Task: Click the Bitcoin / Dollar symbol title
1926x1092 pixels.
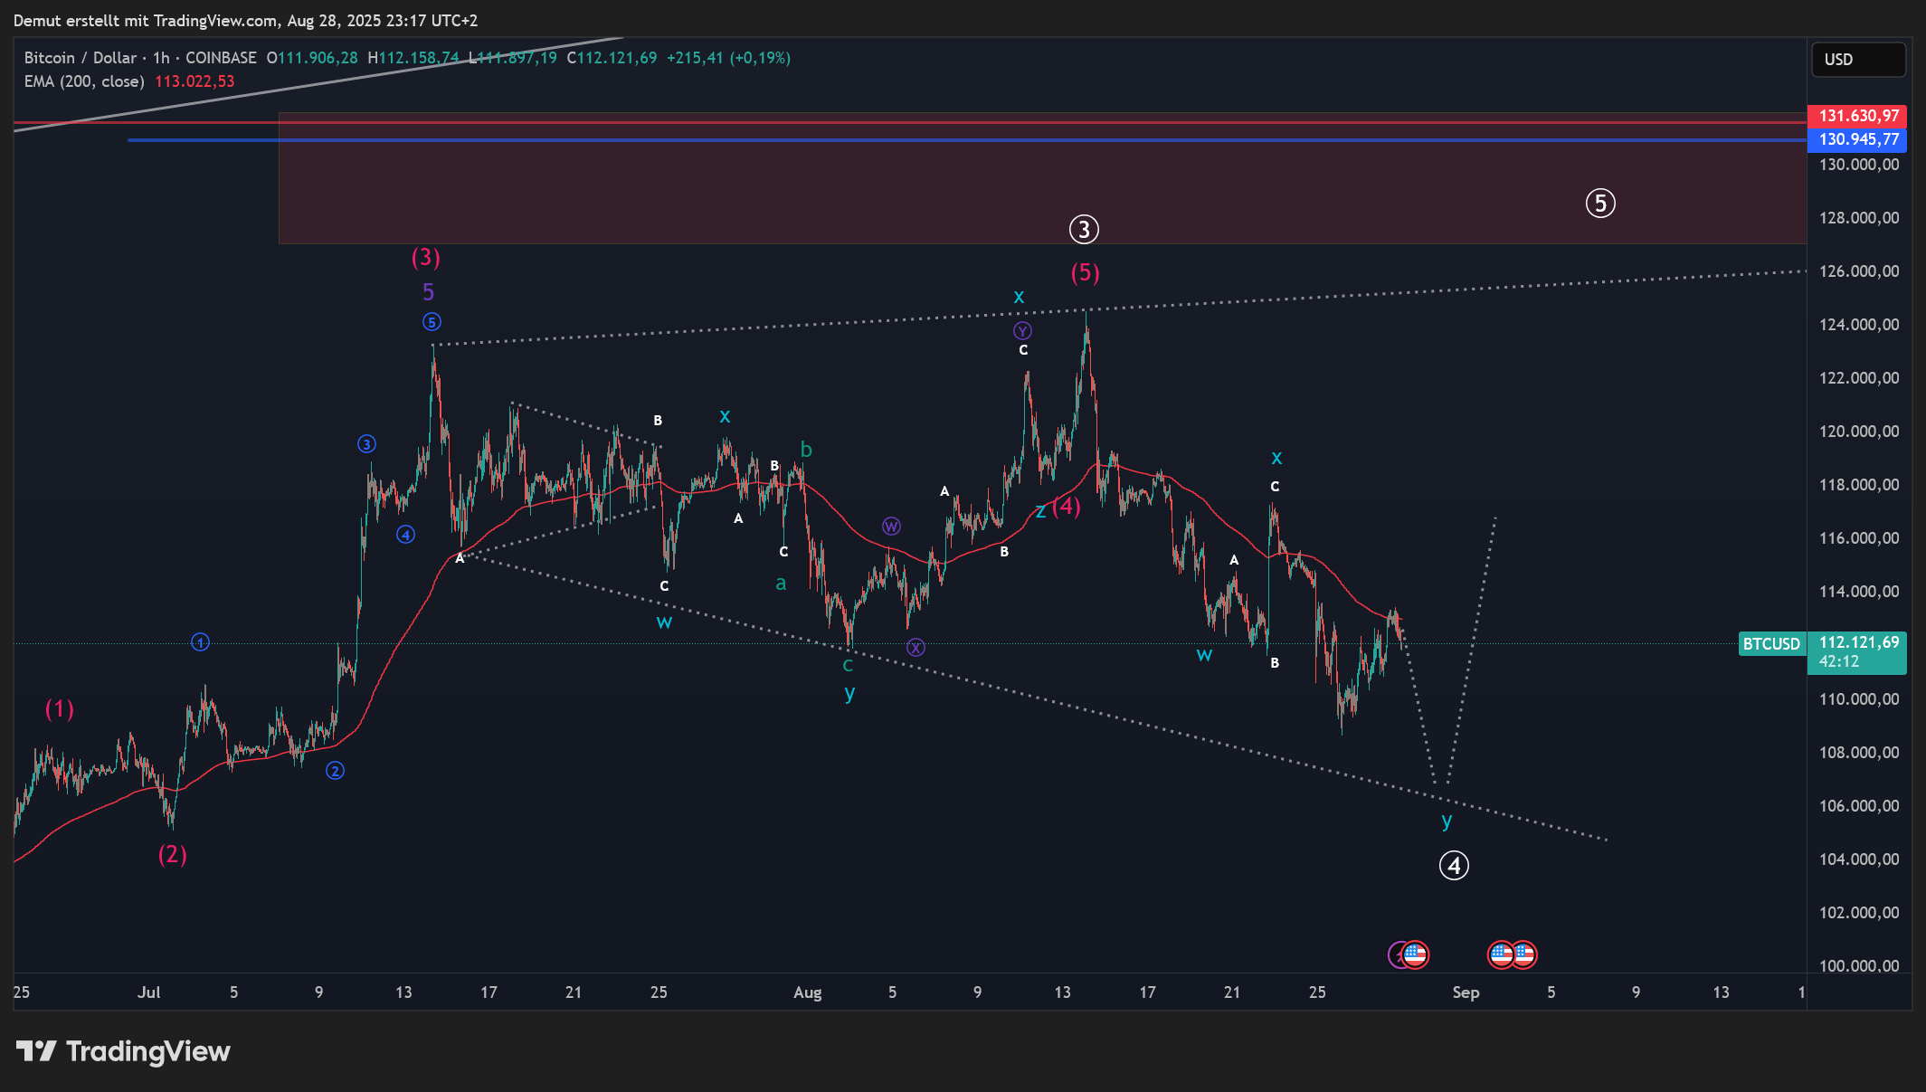Action: pyautogui.click(x=81, y=58)
